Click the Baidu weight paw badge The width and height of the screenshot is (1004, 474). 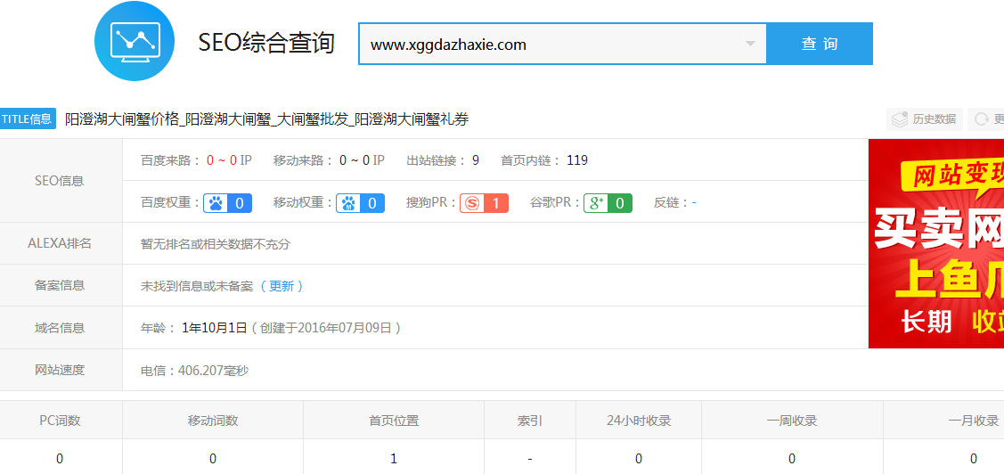point(227,203)
